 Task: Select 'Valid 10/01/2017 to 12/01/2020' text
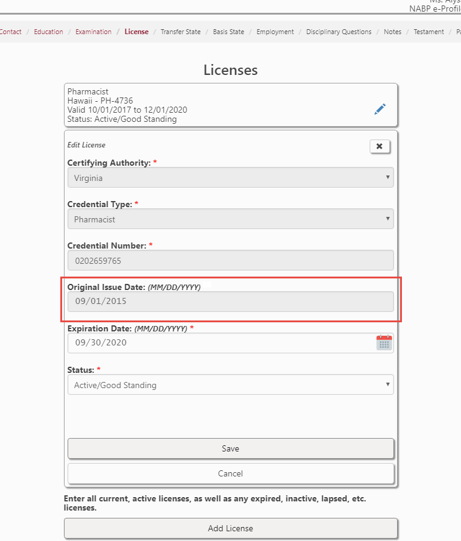tap(127, 110)
